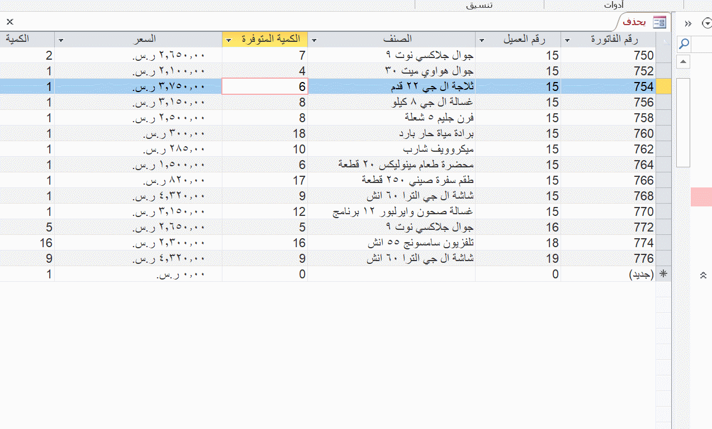Click the form icon on the بحذف tab
This screenshot has height=429, width=712.
[659, 22]
